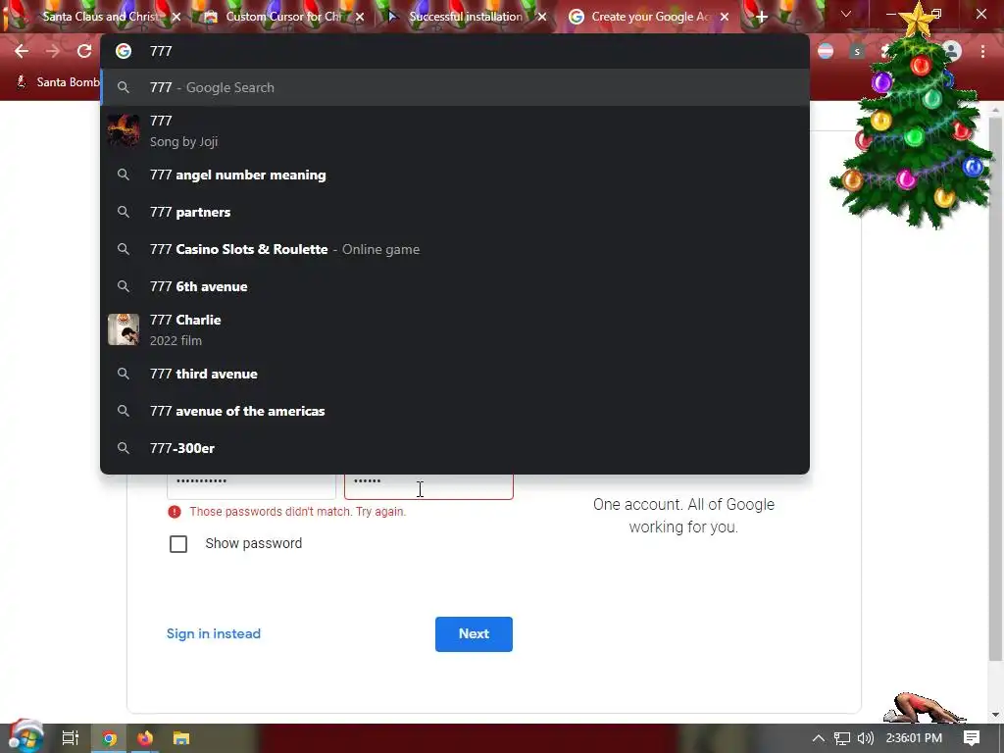Close the Custom Cursor for Chrome tab
Screen dimensions: 1004x753
(x=360, y=18)
